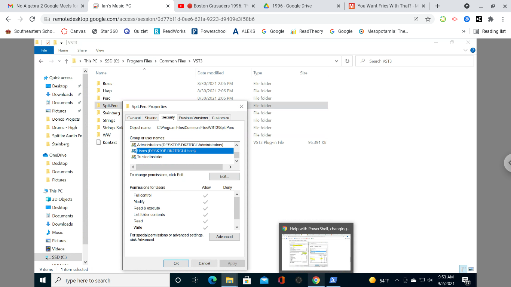Open Chrome's Reading list
The image size is (511, 287).
point(489,31)
